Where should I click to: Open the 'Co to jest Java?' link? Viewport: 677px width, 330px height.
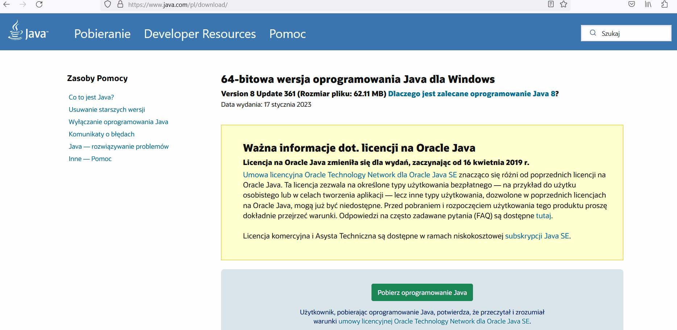coord(91,97)
